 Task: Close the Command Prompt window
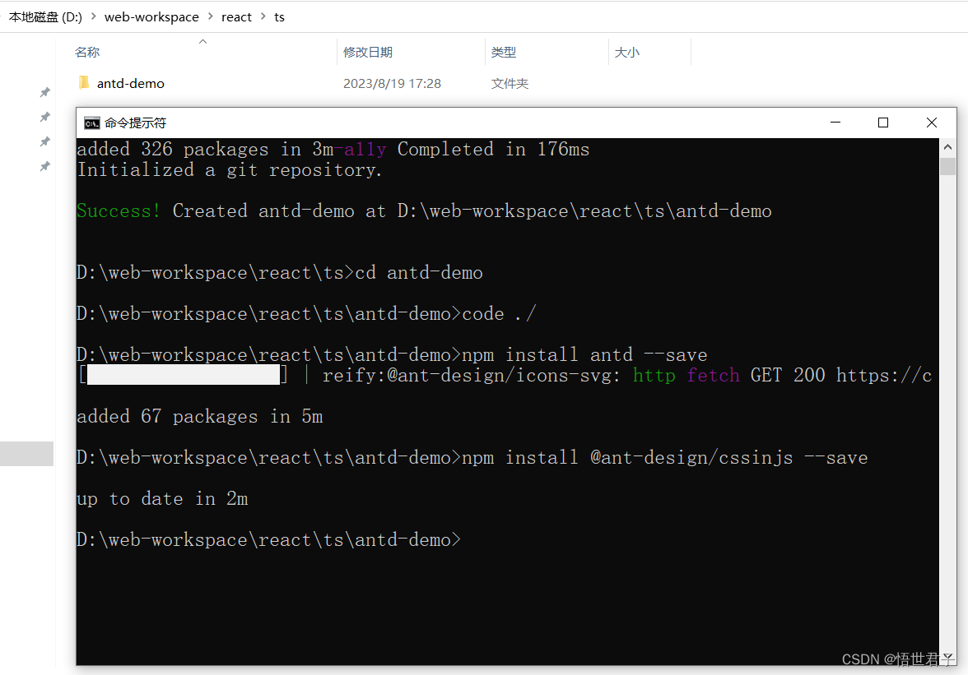[x=932, y=123]
